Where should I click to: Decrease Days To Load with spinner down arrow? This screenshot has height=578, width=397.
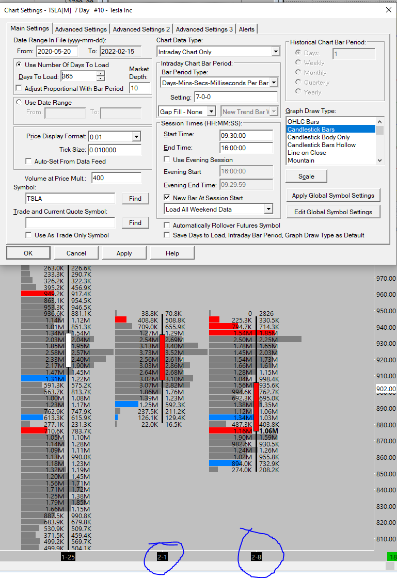[101, 78]
